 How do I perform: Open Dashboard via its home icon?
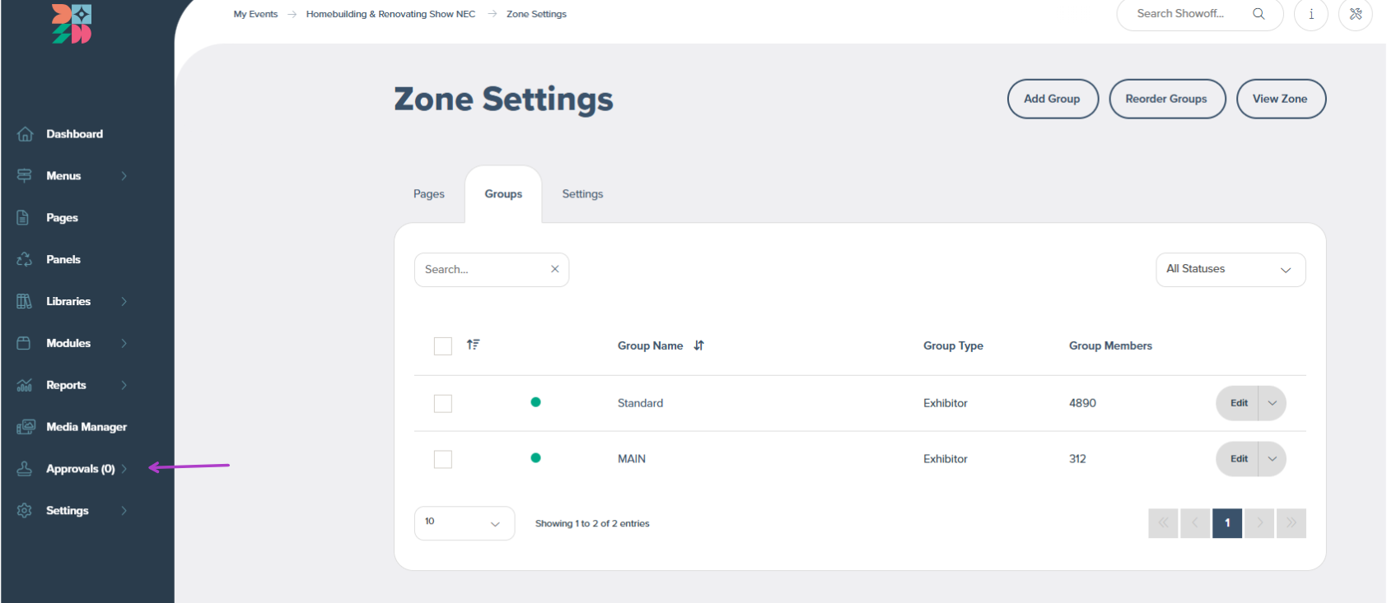pyautogui.click(x=25, y=134)
